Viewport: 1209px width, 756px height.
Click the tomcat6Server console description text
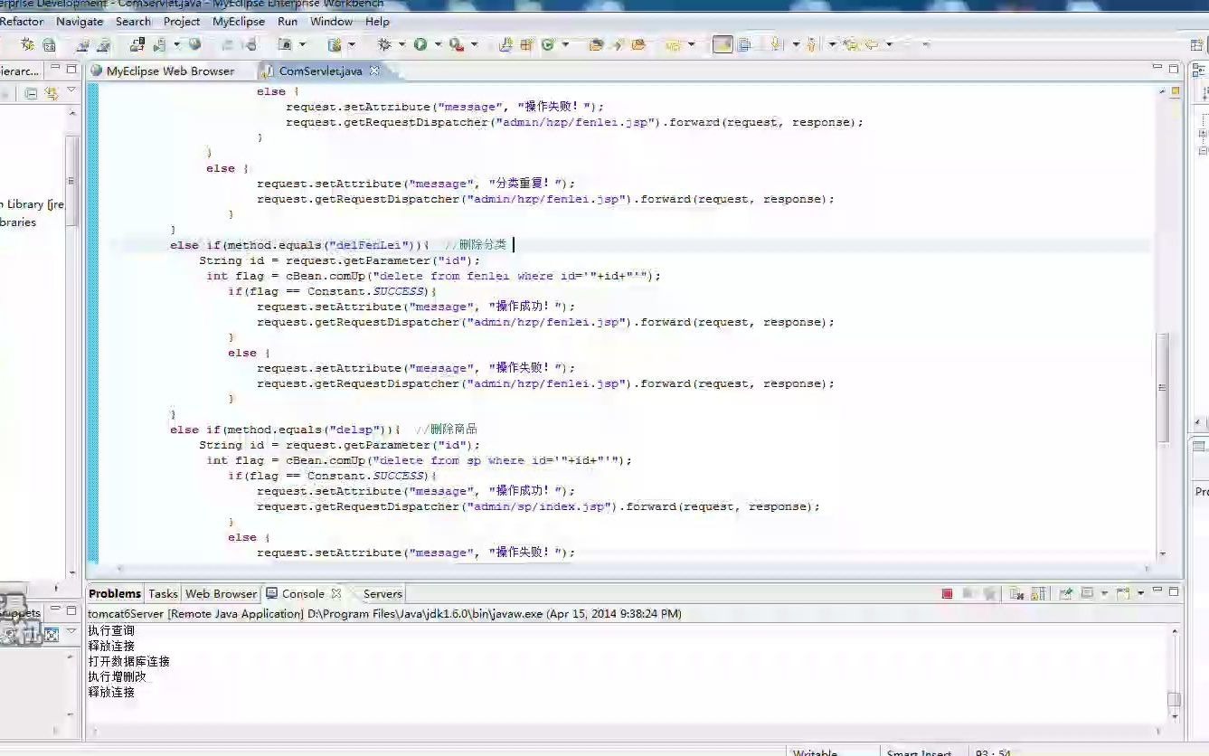(x=384, y=613)
